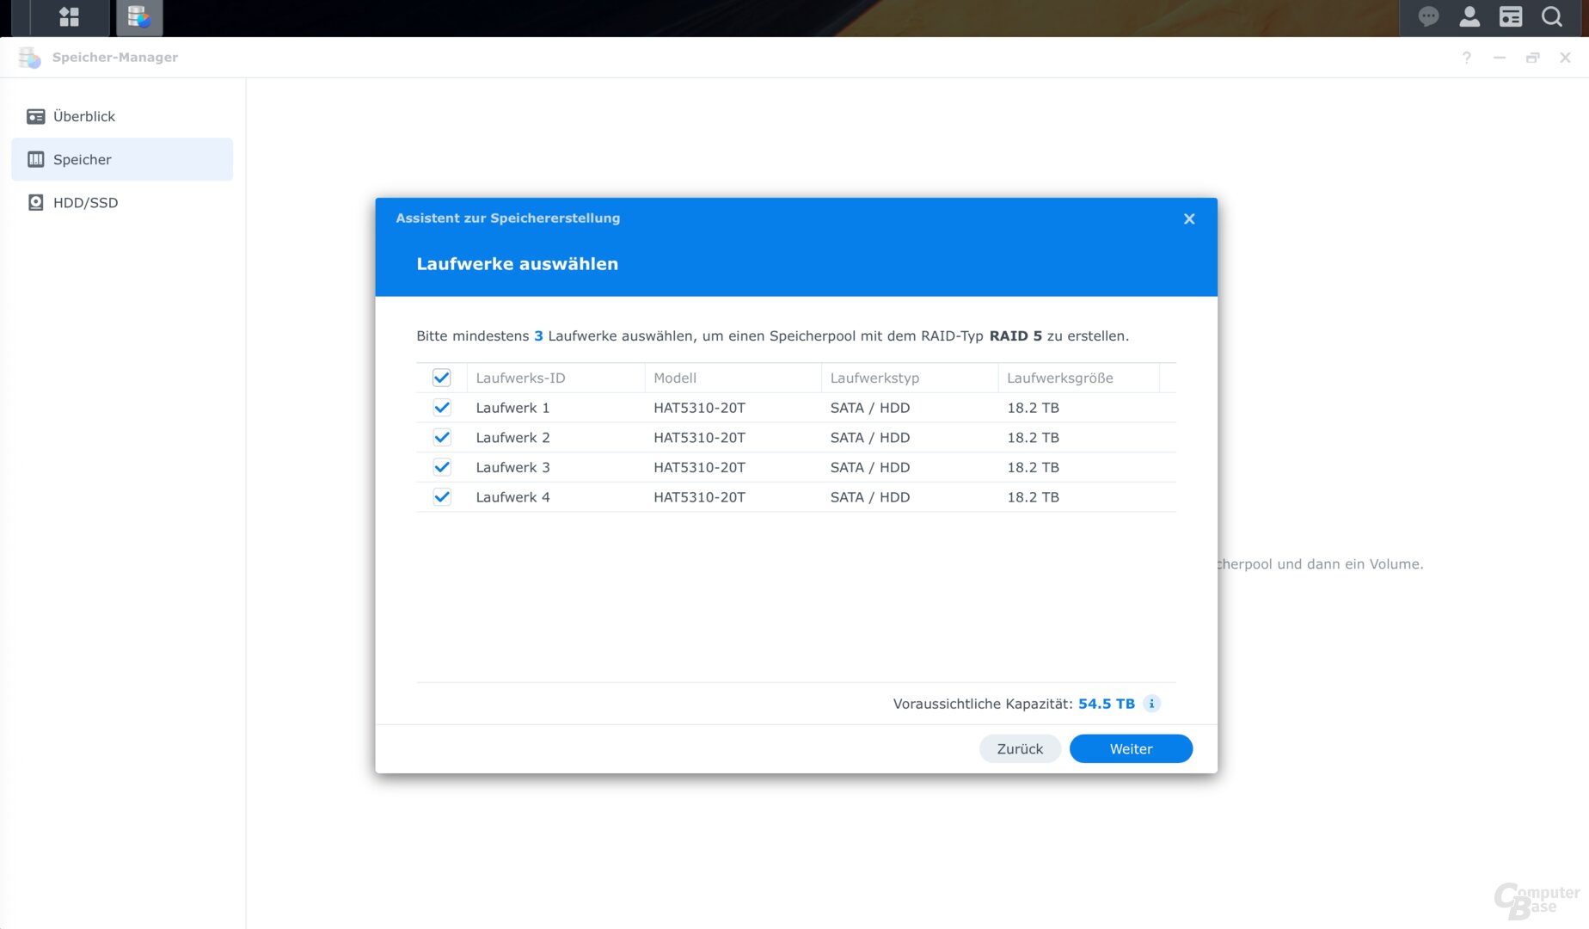Select the Laufwerk 2 row label
The width and height of the screenshot is (1589, 929).
click(512, 437)
